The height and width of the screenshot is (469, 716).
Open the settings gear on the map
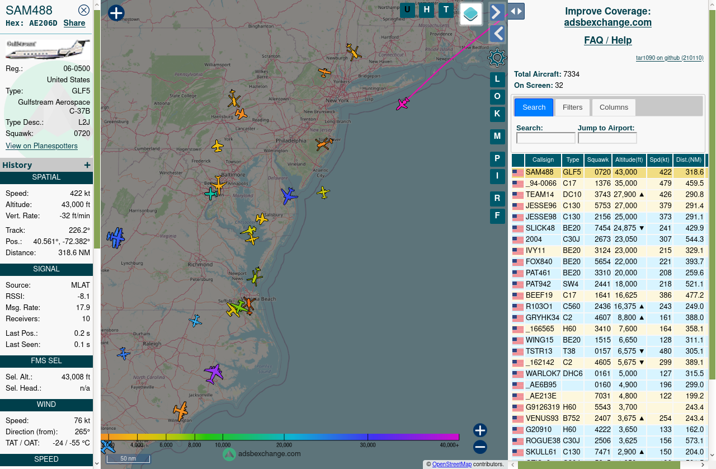tap(497, 58)
